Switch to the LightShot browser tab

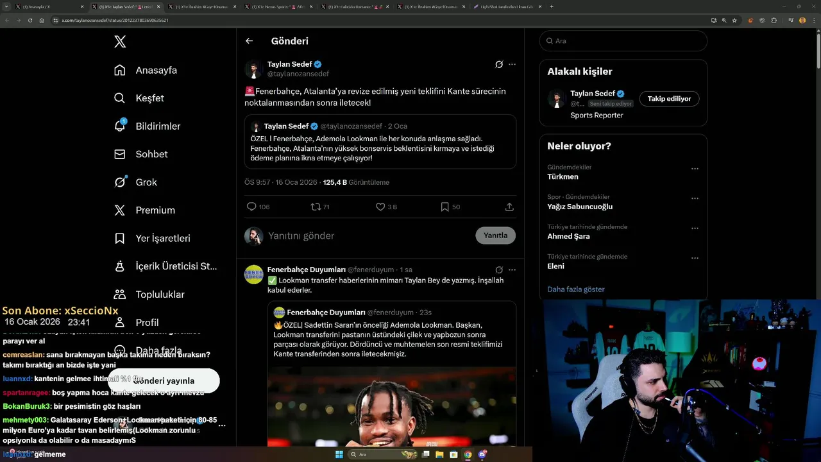[x=507, y=6]
